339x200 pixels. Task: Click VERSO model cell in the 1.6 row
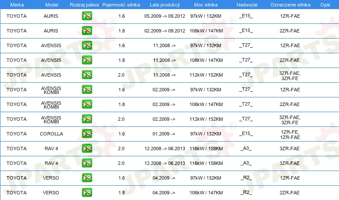pos(51,178)
